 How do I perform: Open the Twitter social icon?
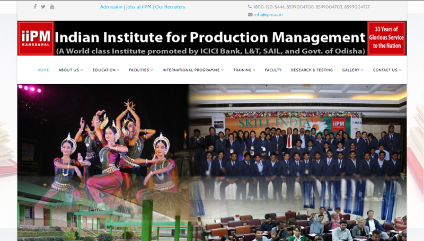[x=43, y=7]
